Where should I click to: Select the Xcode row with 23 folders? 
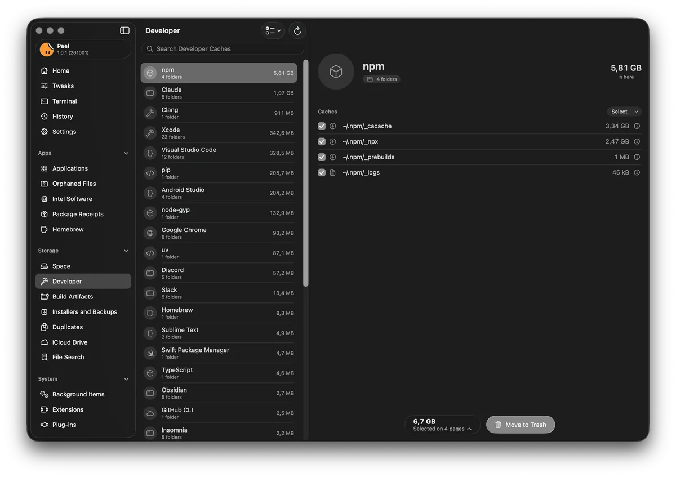[219, 133]
